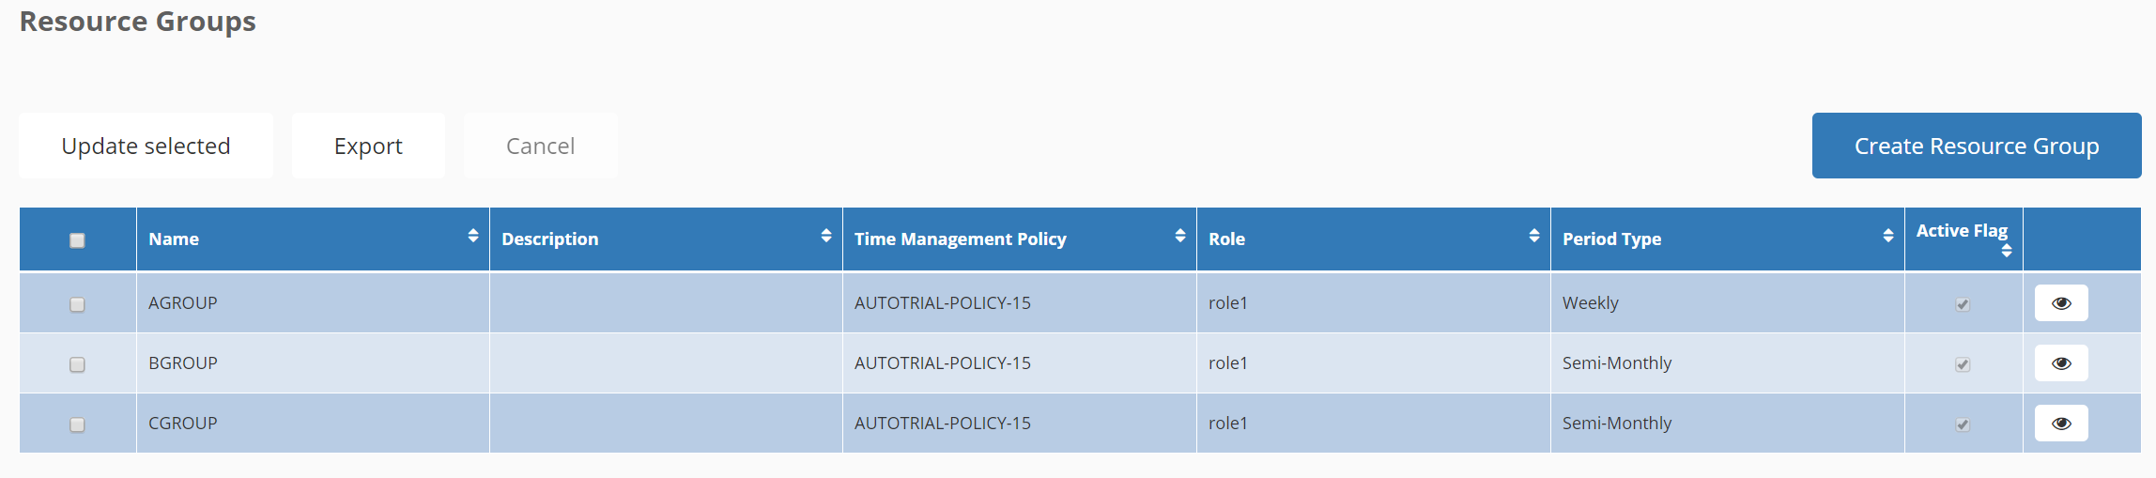This screenshot has height=478, width=2156.
Task: Click Update selected button
Action: click(146, 146)
